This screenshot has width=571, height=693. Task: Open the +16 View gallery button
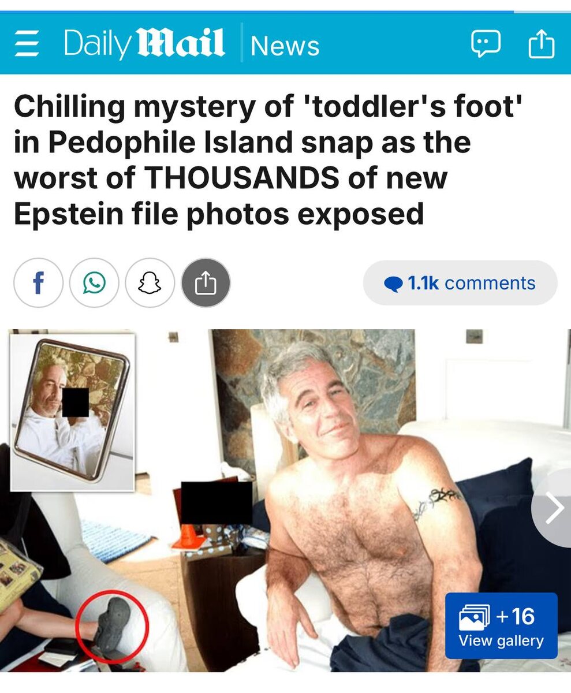coord(501,625)
